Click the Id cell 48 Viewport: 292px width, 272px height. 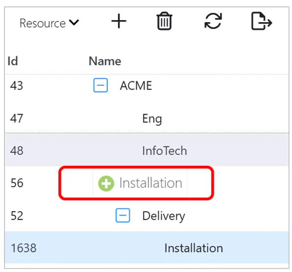click(17, 150)
